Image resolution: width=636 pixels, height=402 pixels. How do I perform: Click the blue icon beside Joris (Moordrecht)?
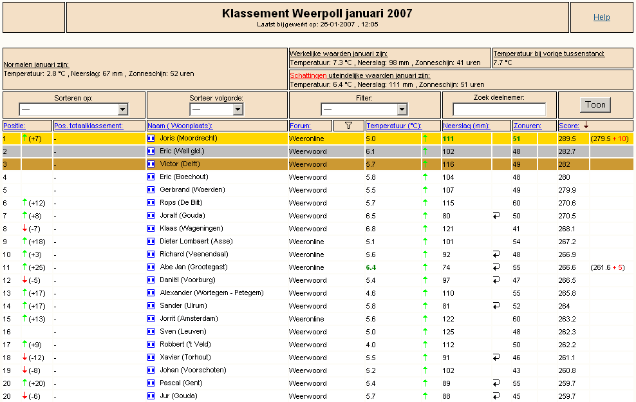click(x=151, y=139)
